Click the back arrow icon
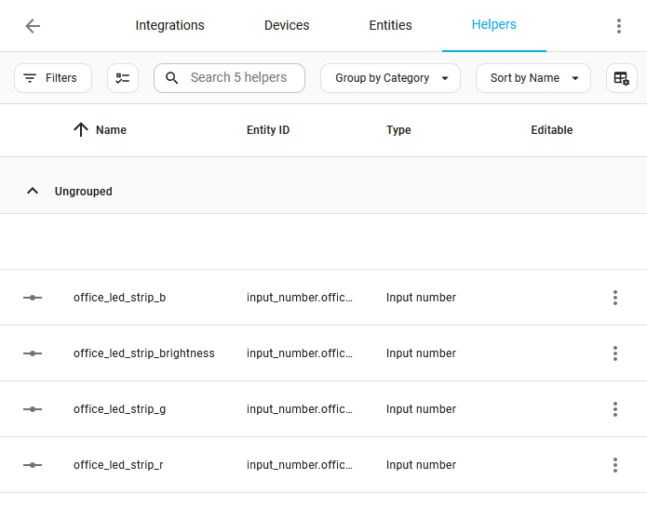The width and height of the screenshot is (647, 506). point(33,26)
